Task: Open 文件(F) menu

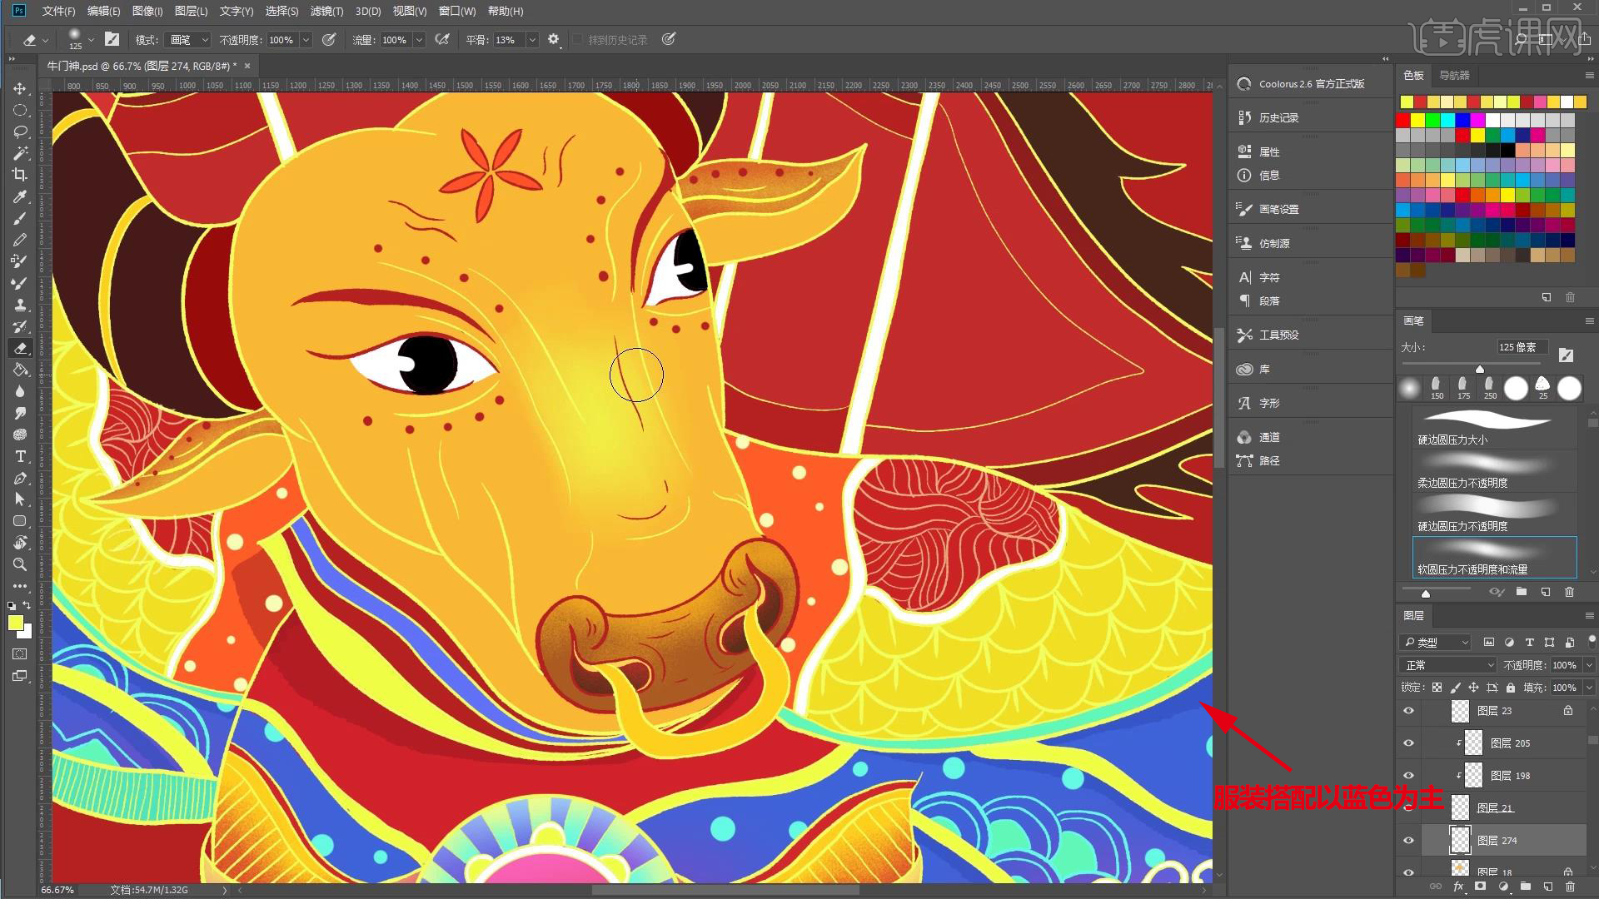Action: click(x=58, y=11)
